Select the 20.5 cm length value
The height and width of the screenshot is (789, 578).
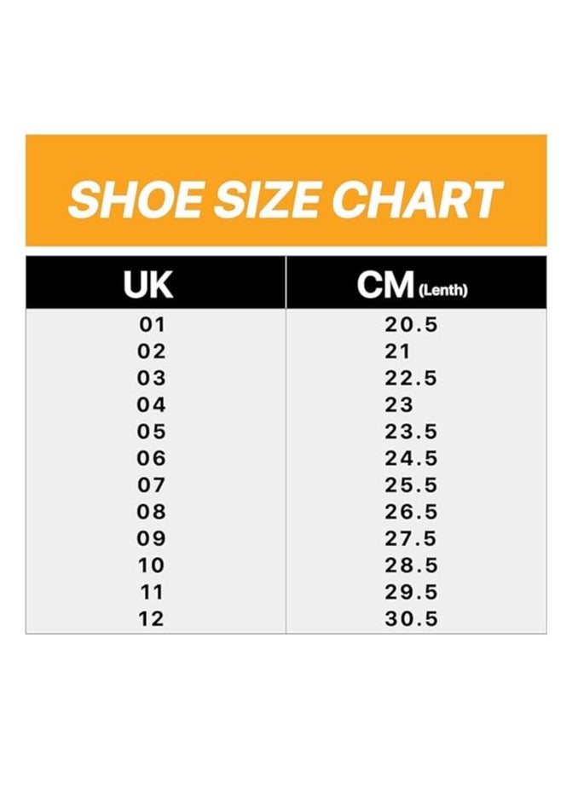pos(411,325)
